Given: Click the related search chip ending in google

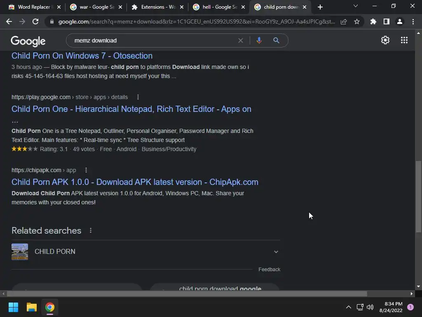Looking at the screenshot, I should tap(215, 287).
